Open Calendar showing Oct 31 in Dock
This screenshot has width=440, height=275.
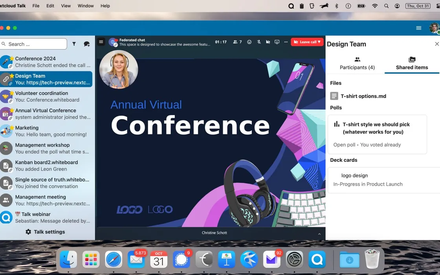pos(159,259)
